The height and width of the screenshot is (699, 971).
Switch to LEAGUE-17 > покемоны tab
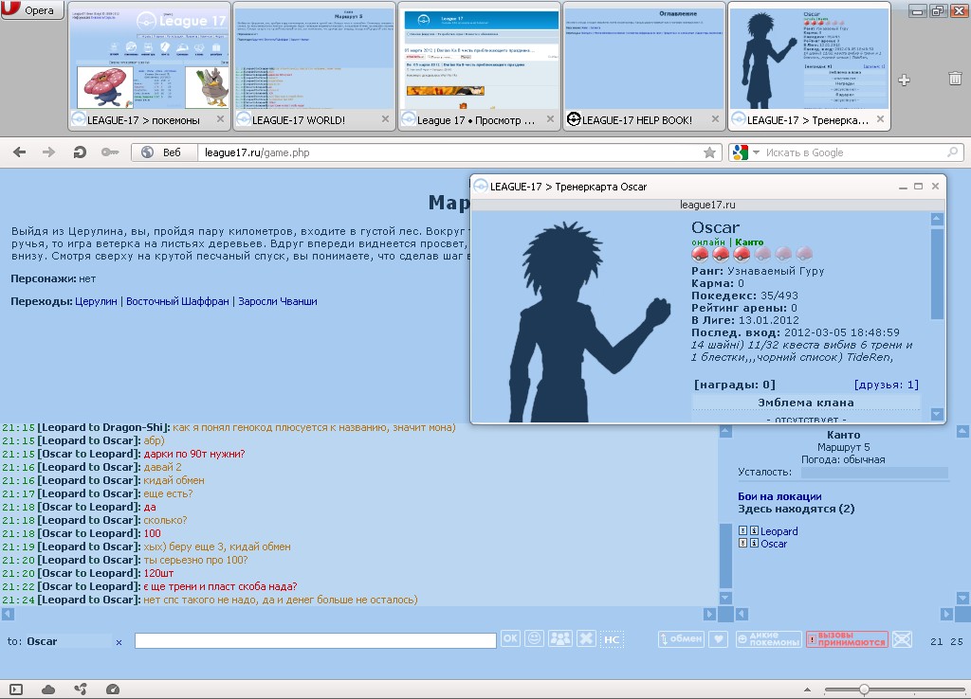tap(149, 66)
